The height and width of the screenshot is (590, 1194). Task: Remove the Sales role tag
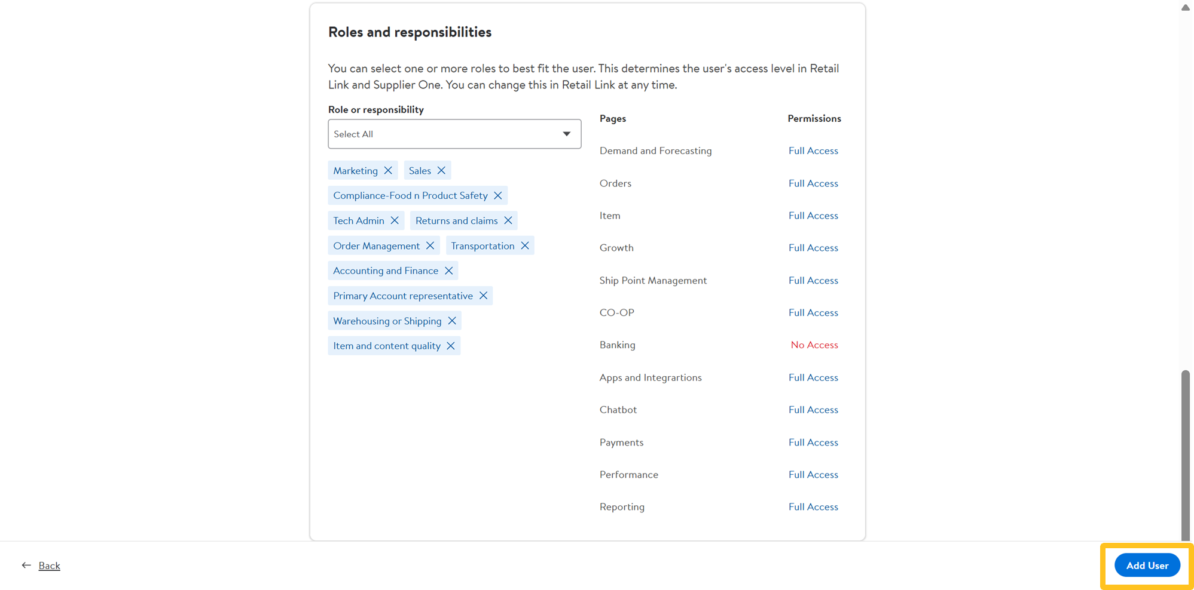click(x=441, y=171)
